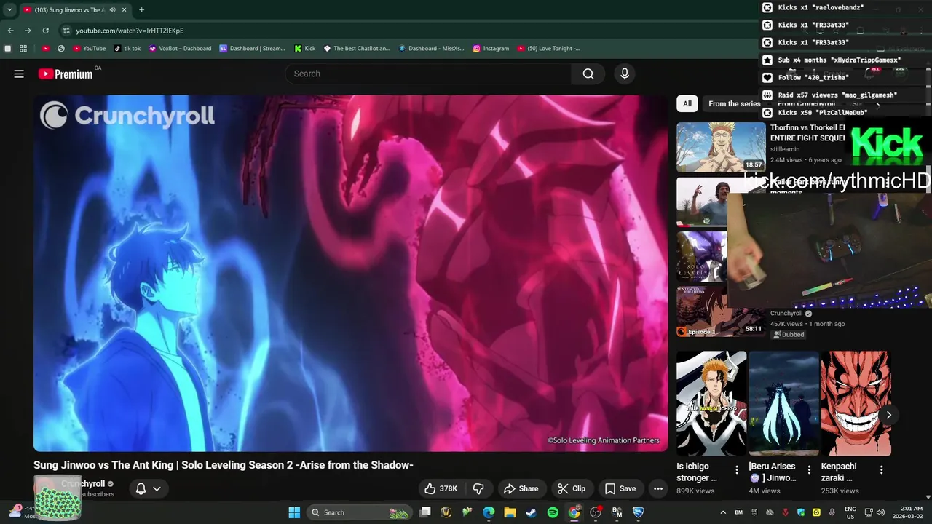Open OBS Studio from taskbar

coord(596,512)
